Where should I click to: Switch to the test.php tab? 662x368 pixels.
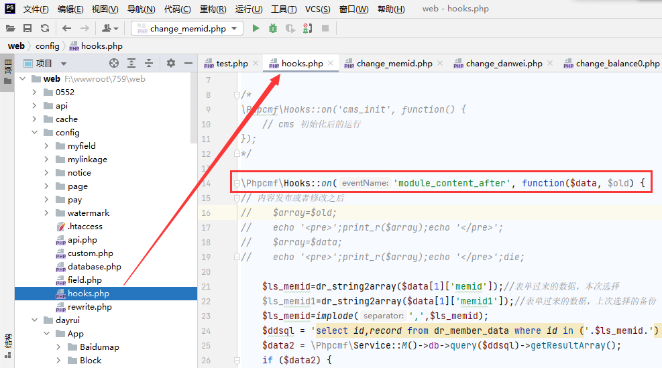click(231, 63)
